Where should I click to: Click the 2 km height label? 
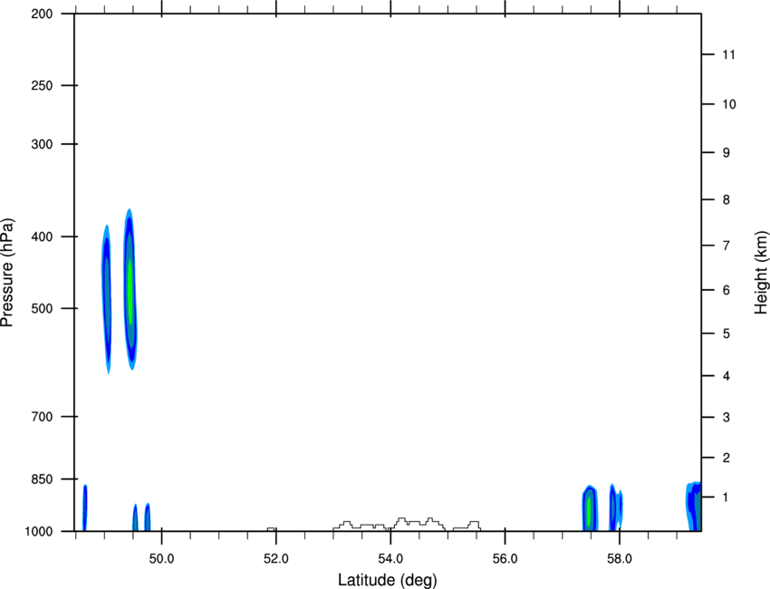tap(727, 458)
